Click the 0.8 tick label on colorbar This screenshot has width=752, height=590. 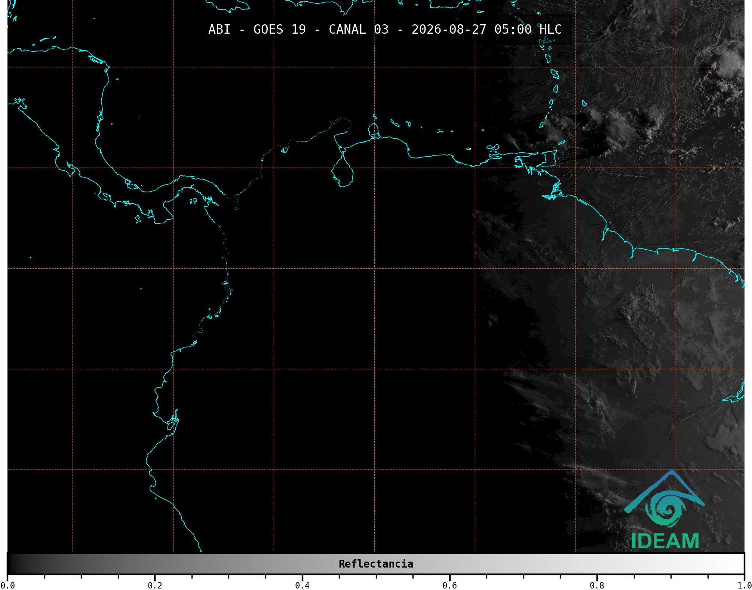click(597, 586)
